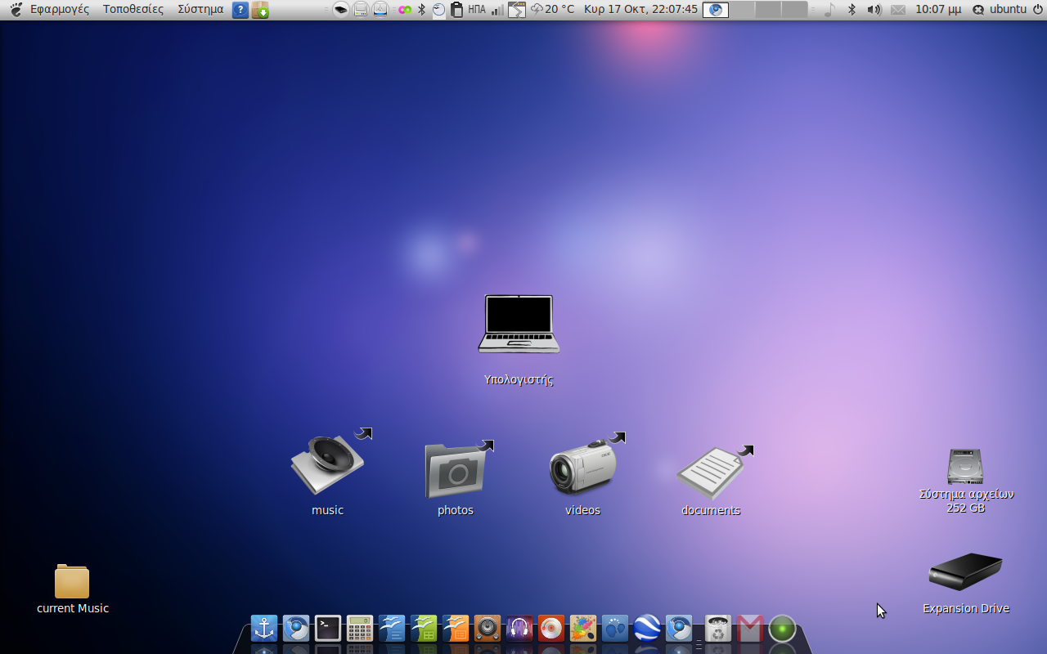Open the Gmail icon in the dock

tap(750, 628)
